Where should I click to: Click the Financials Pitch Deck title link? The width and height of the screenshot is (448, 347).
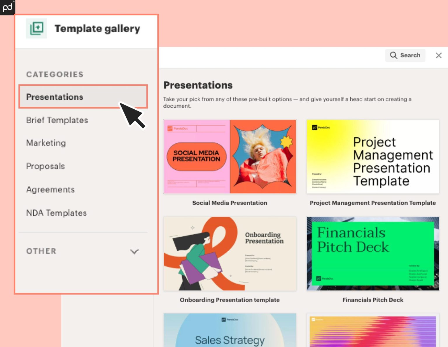click(373, 300)
